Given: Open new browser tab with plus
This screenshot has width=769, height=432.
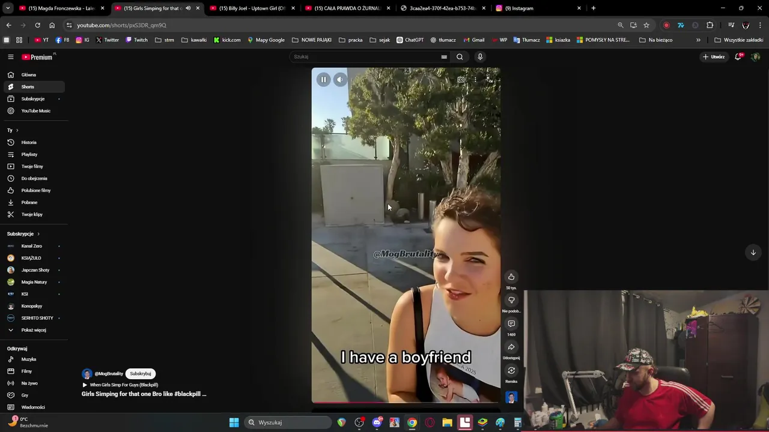Looking at the screenshot, I should 593,8.
